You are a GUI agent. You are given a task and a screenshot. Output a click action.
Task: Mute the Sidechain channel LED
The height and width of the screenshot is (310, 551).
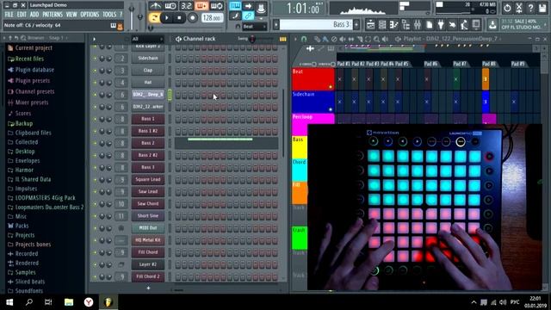pos(94,59)
